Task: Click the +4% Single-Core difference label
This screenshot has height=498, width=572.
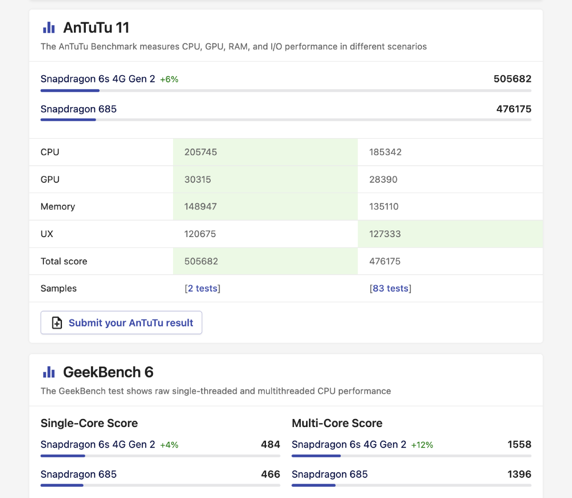Action: pyautogui.click(x=169, y=445)
